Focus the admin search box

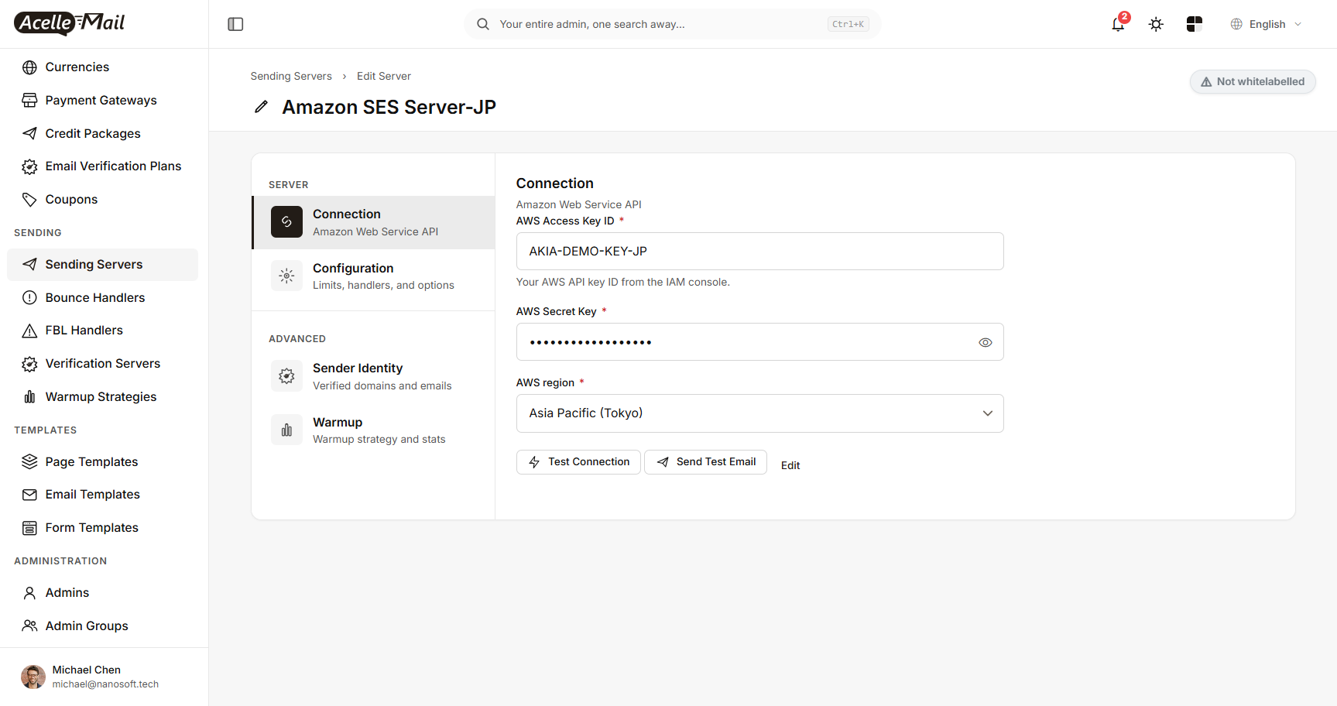672,24
